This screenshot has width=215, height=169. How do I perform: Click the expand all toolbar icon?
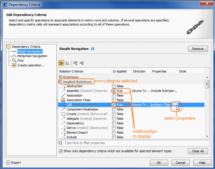[76, 63]
